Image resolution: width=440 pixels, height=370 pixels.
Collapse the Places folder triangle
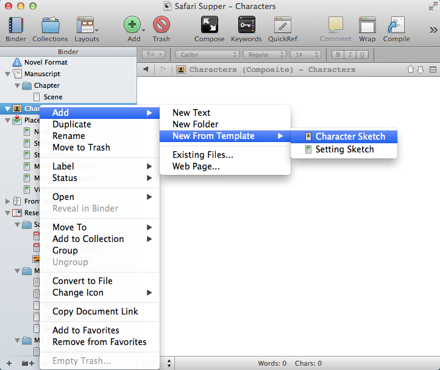[x=7, y=121]
